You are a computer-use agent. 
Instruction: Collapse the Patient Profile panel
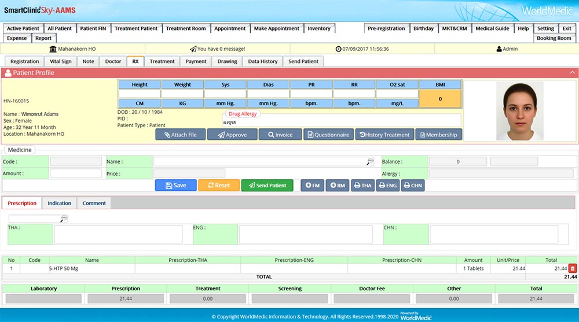573,73
